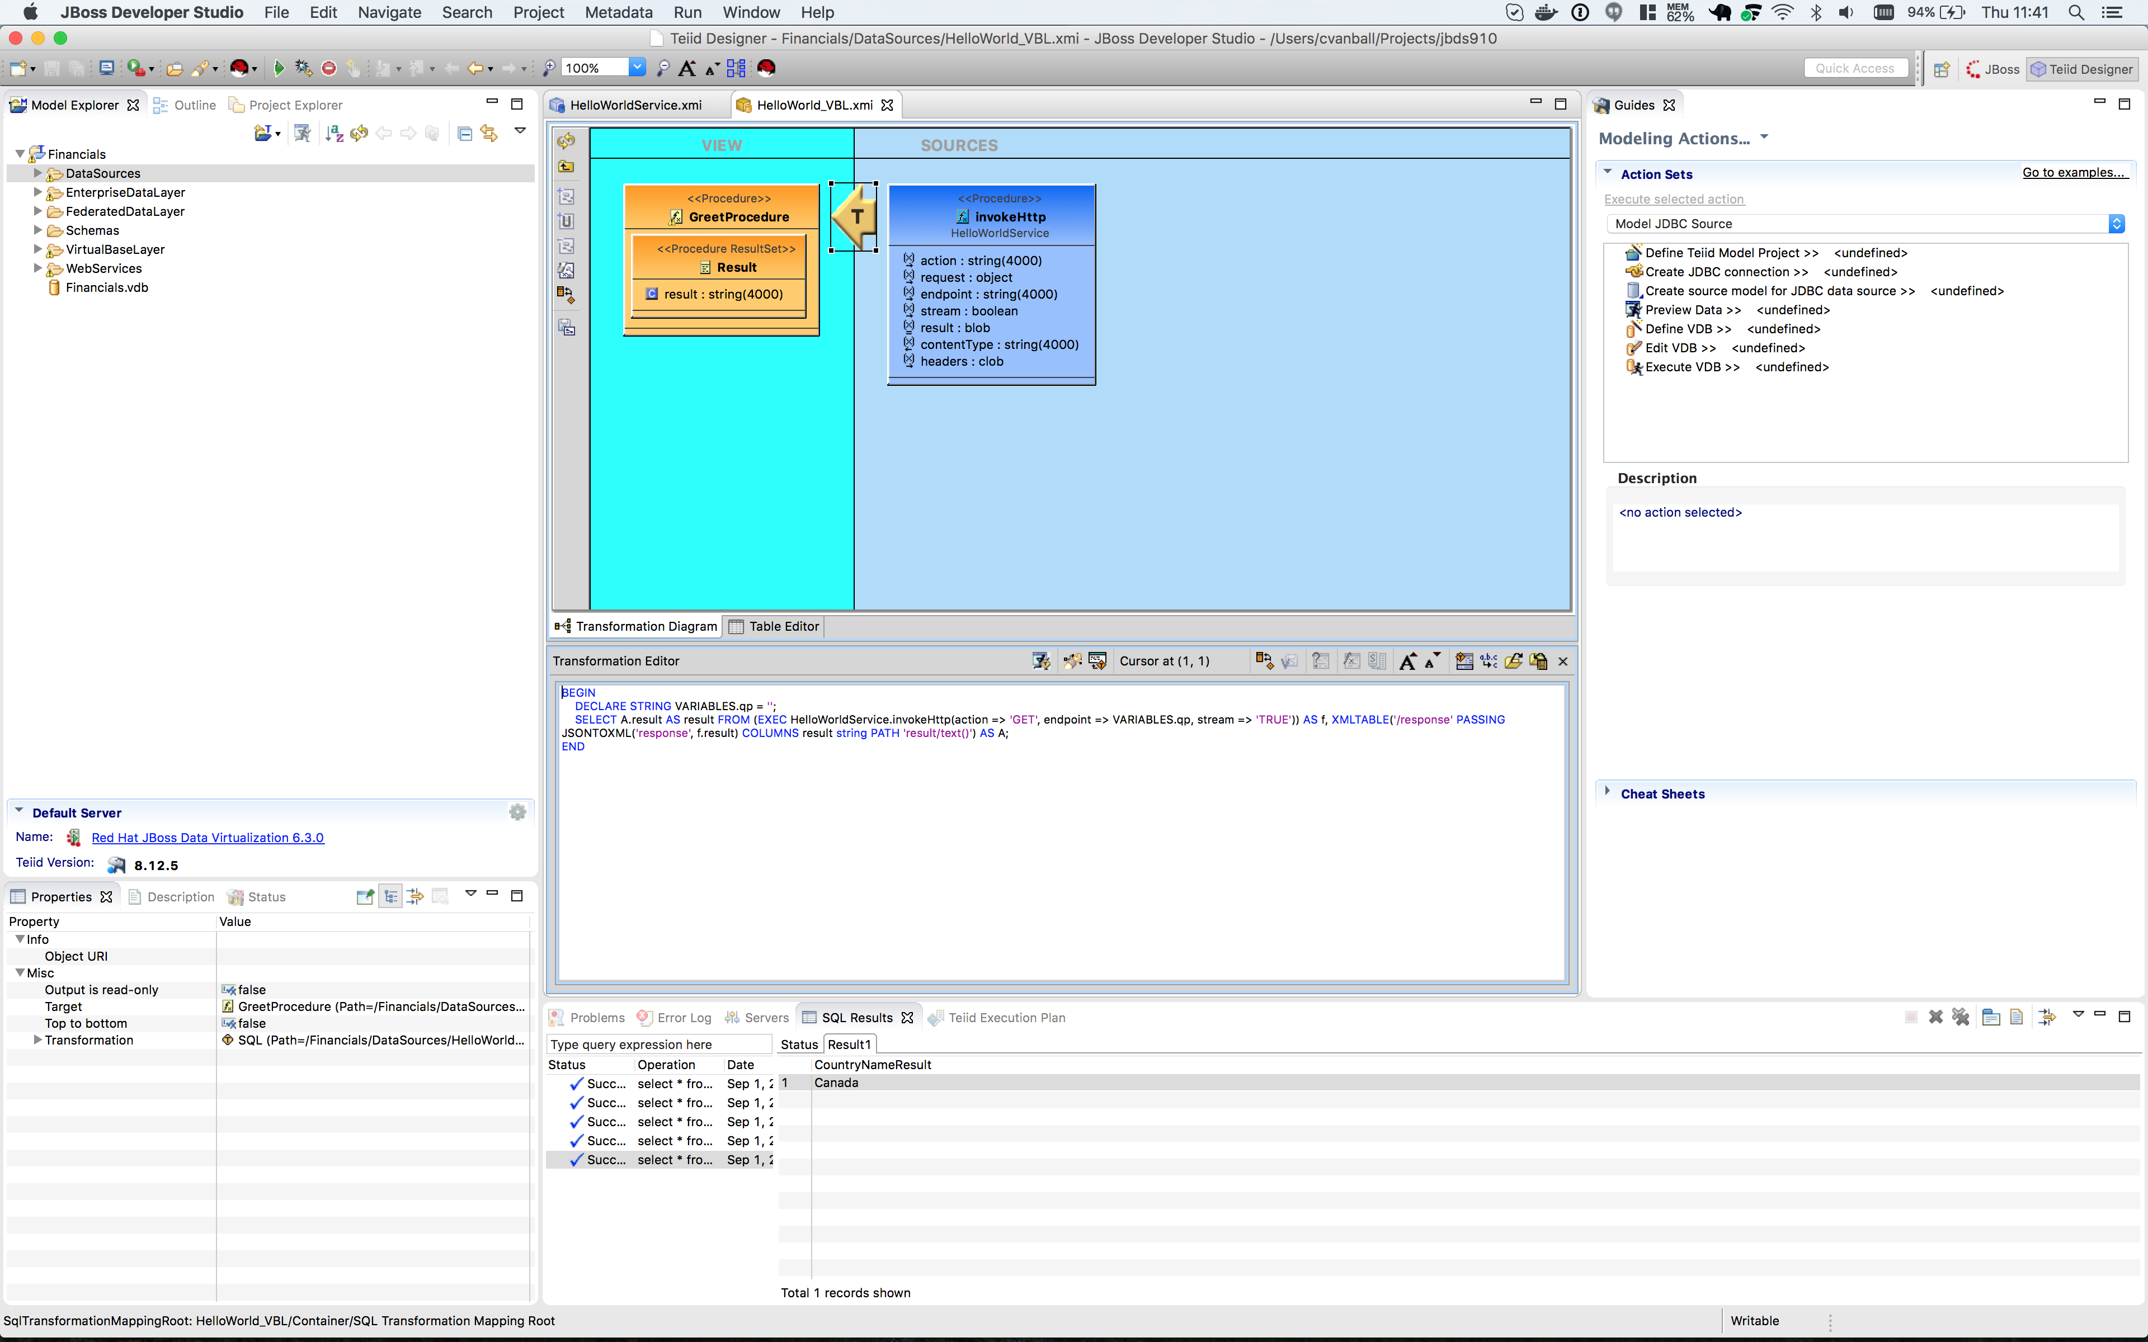Open the Metadata menu
The height and width of the screenshot is (1342, 2148).
coord(619,12)
